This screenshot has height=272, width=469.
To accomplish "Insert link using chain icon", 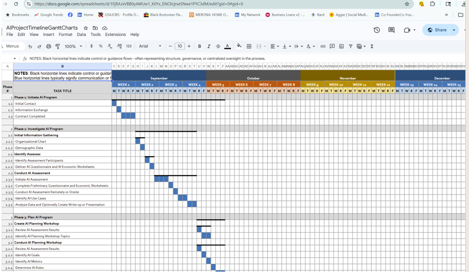I will pyautogui.click(x=323, y=46).
